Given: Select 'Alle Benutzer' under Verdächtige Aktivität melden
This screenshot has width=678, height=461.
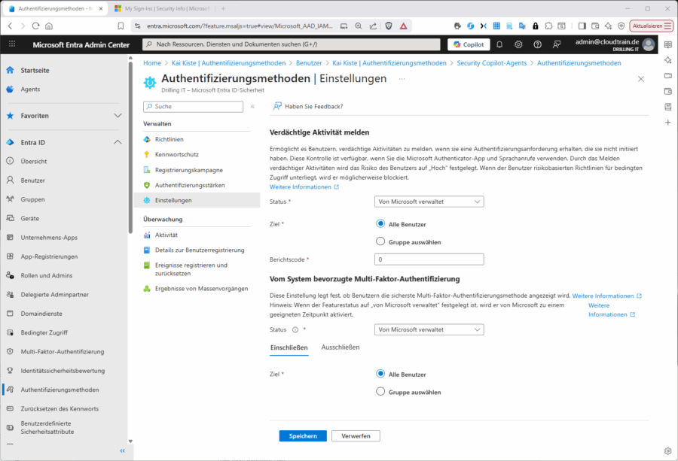Looking at the screenshot, I should click(x=380, y=224).
